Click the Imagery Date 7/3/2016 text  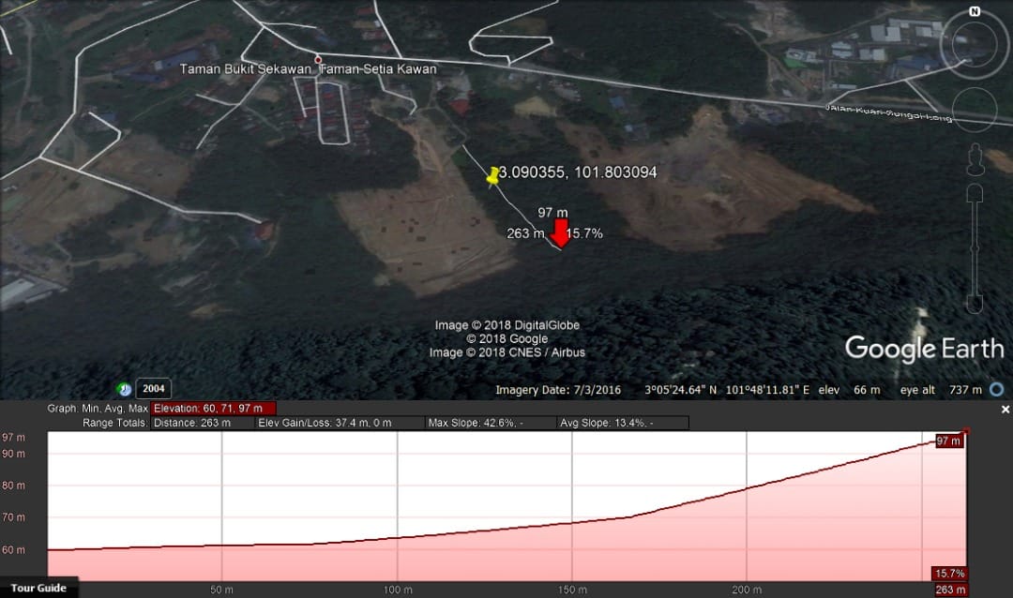coord(557,390)
